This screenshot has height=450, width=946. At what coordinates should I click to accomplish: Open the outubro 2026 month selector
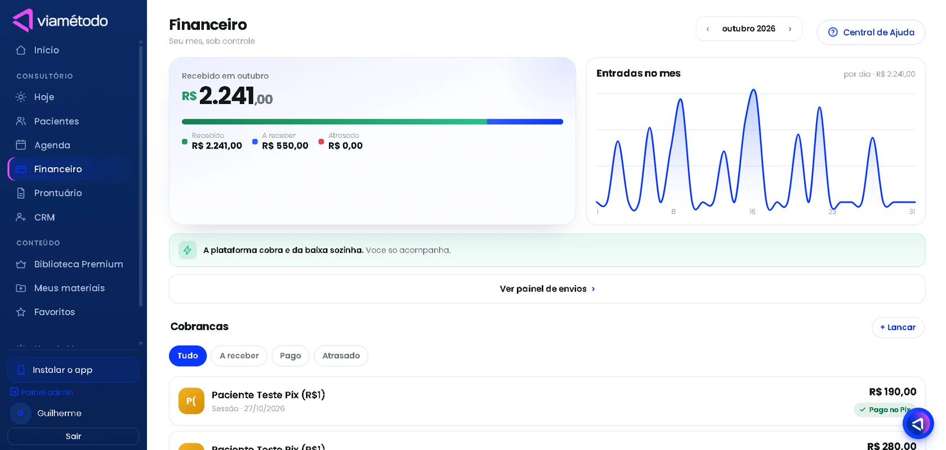coord(749,29)
